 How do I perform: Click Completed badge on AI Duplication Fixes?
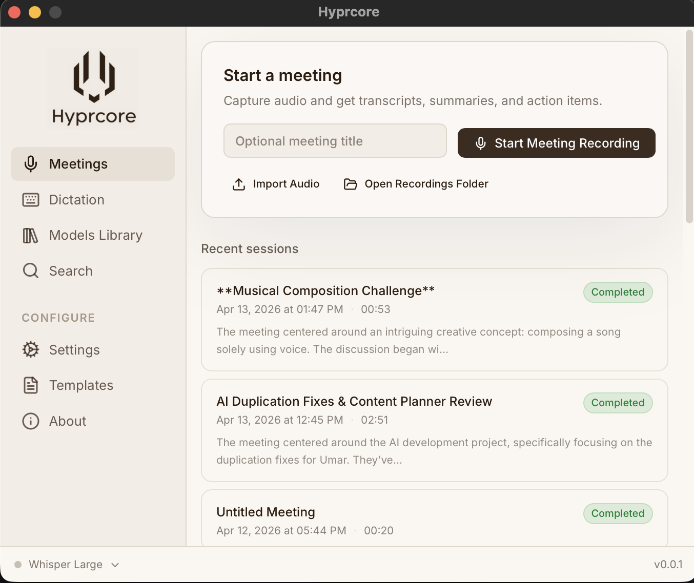pos(618,403)
